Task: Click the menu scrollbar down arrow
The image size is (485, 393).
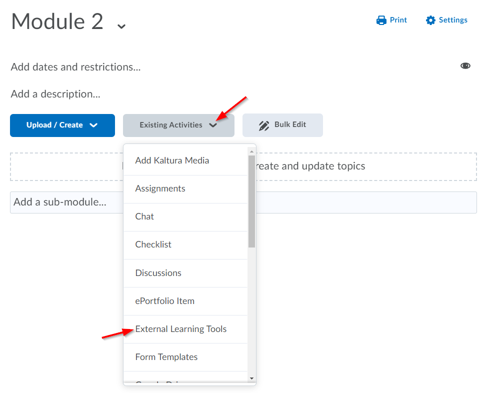Action: click(x=251, y=378)
